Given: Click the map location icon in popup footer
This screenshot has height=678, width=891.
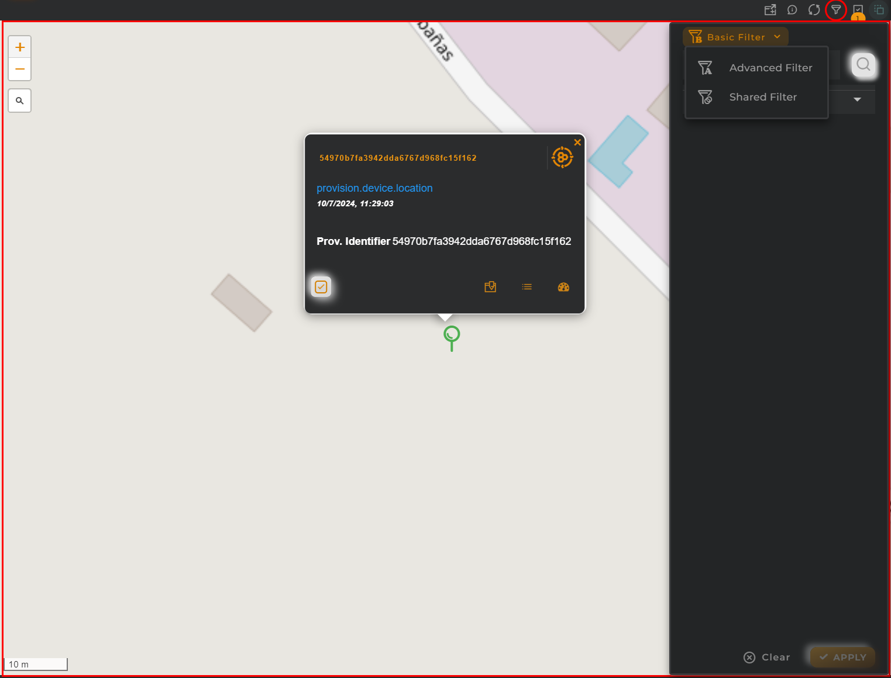Looking at the screenshot, I should click(490, 287).
